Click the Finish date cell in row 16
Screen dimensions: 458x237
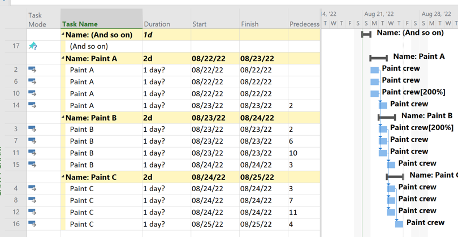pos(256,224)
